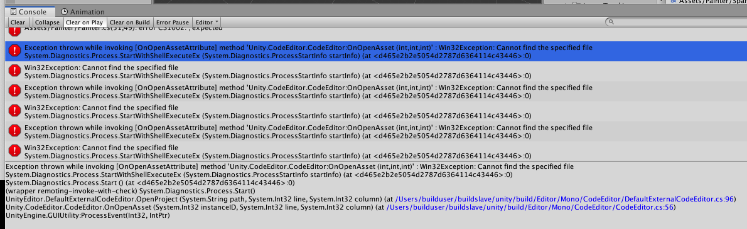This screenshot has height=229, width=747.
Task: Clear the console log with the Clear button
Action: pos(18,23)
